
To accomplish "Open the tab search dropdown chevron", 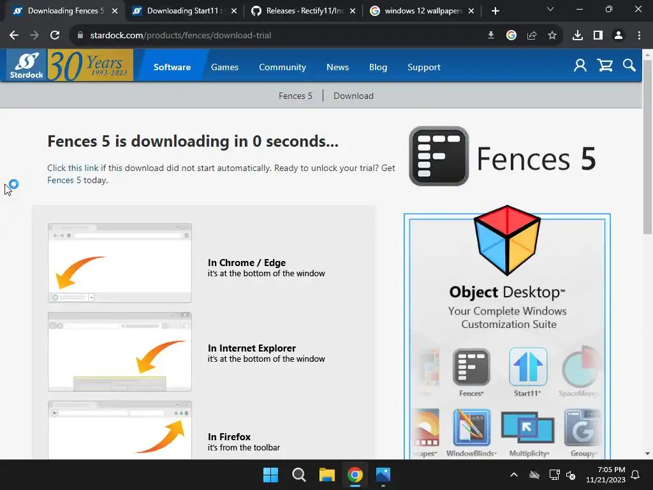I will point(550,9).
